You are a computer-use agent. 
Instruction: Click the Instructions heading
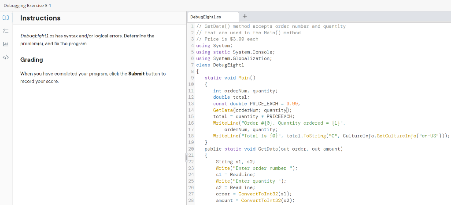coord(40,18)
